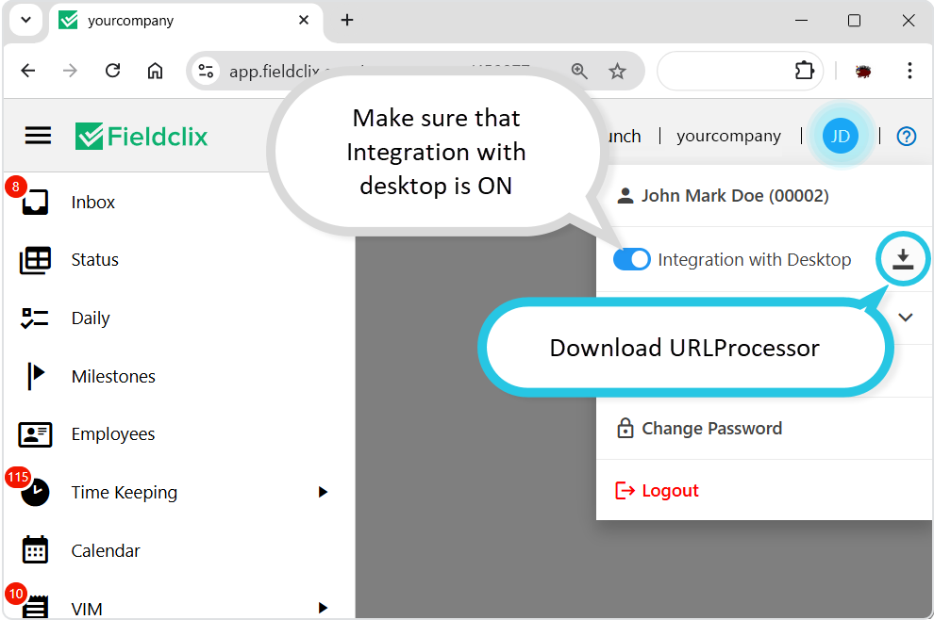The height and width of the screenshot is (620, 934).
Task: Open the Daily checklist item
Action: [91, 318]
